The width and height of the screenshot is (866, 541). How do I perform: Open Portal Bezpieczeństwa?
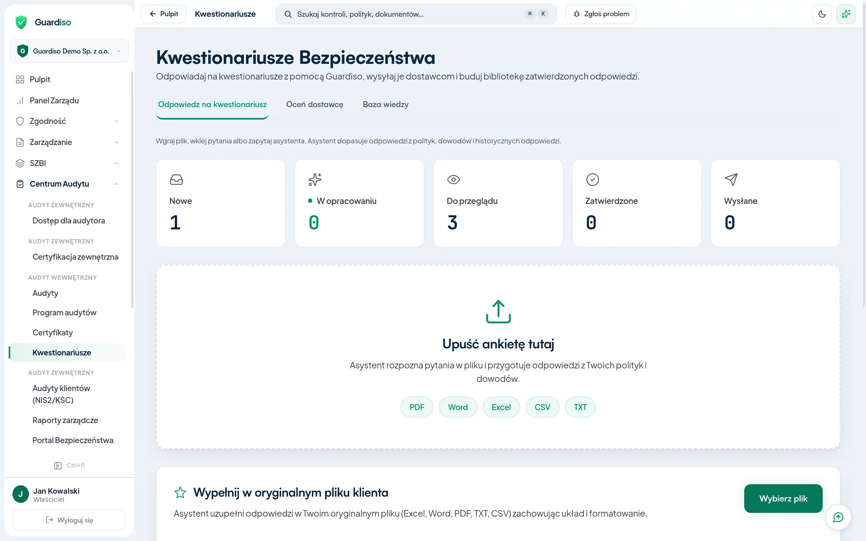coord(73,440)
